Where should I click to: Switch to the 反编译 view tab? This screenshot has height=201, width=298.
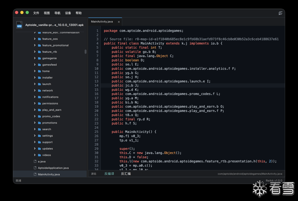pyautogui.click(x=109, y=174)
